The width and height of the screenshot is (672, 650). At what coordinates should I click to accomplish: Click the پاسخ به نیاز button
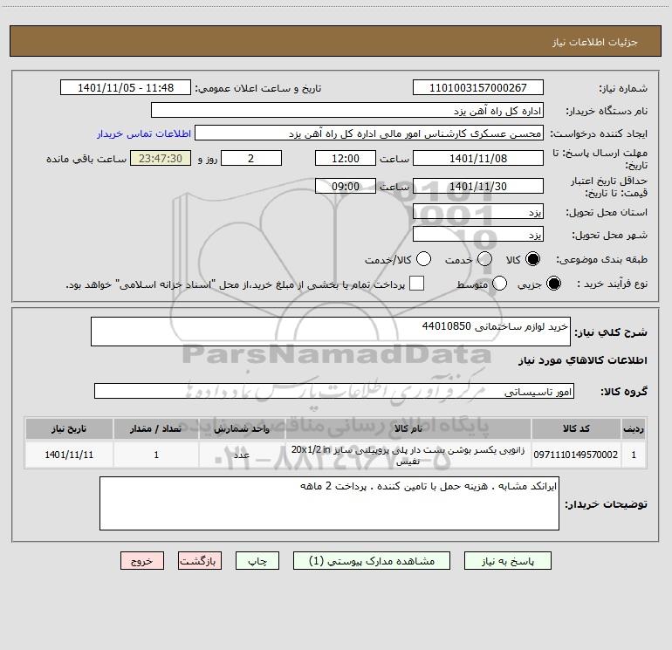coord(507,561)
